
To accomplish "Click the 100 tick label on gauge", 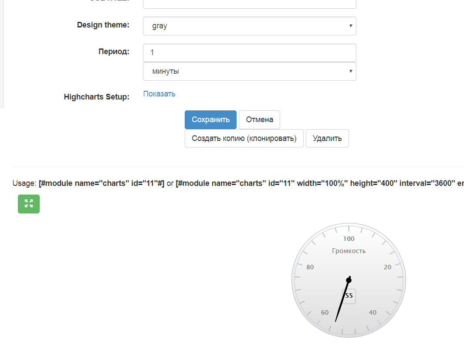I will pyautogui.click(x=349, y=239).
